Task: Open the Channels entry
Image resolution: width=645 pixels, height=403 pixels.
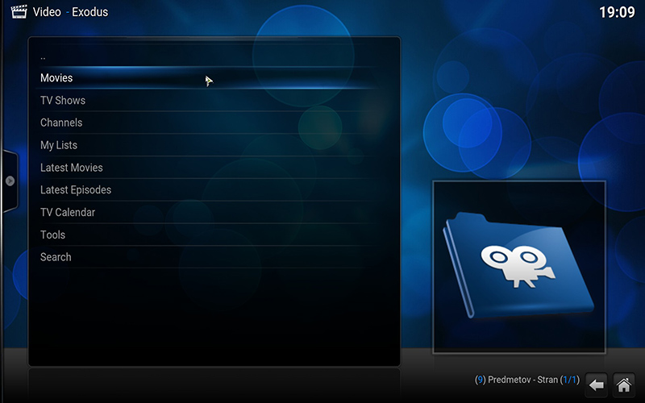Action: click(61, 123)
